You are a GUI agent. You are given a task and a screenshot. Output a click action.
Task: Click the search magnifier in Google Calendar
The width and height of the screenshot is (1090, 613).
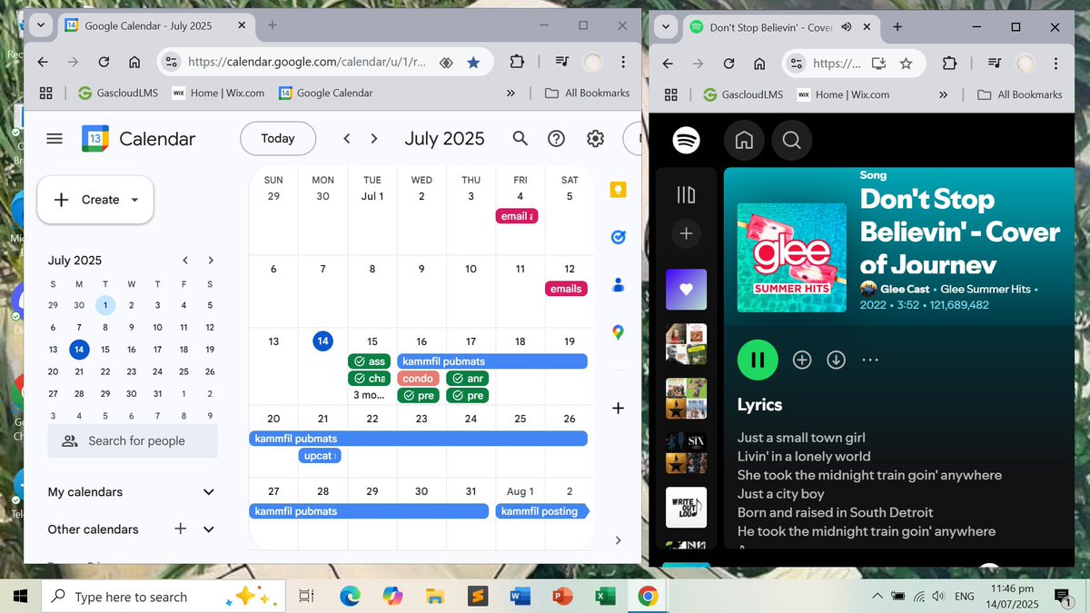click(520, 138)
